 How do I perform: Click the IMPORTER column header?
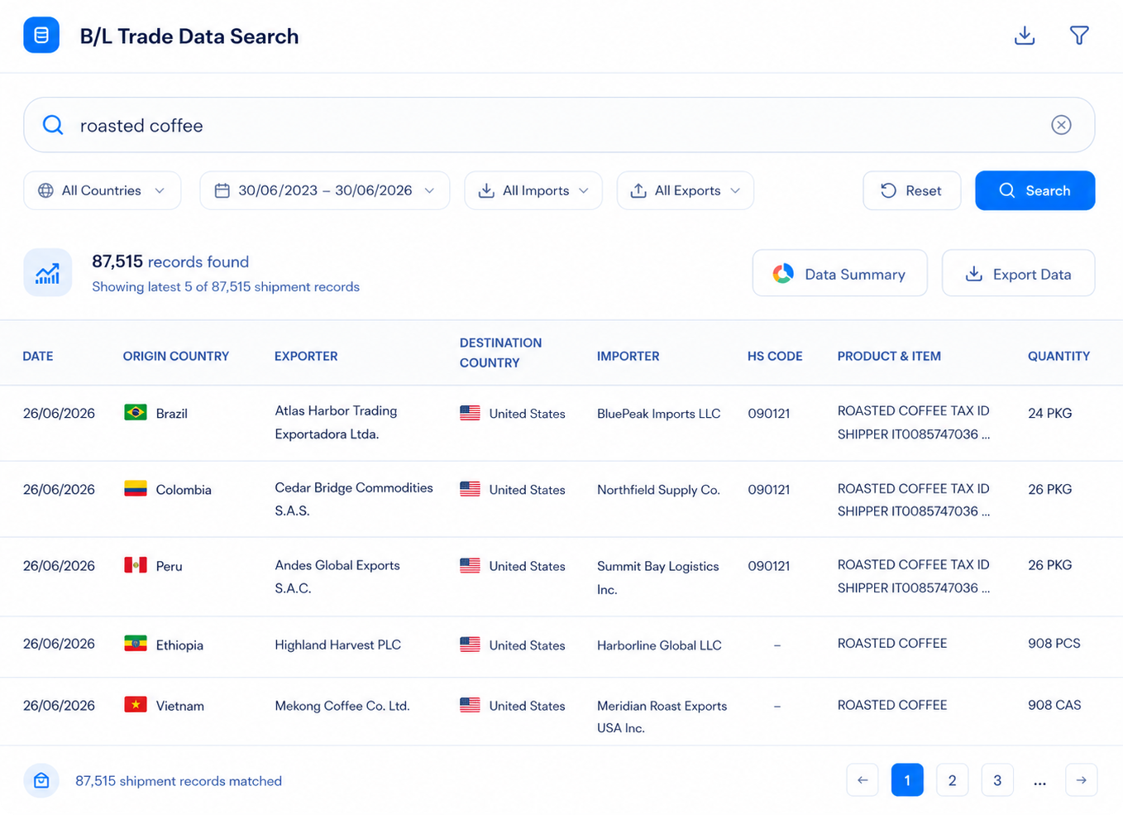tap(628, 356)
